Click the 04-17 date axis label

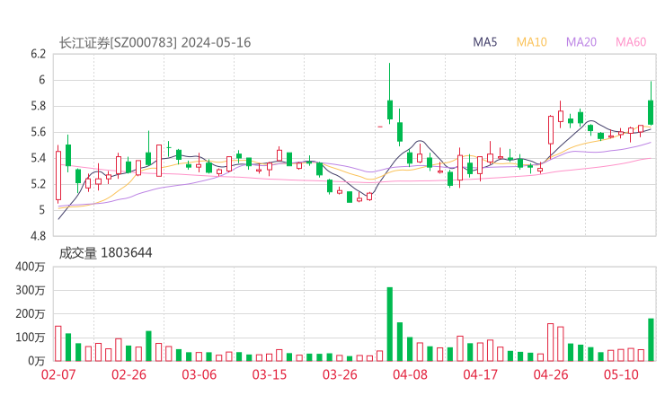pyautogui.click(x=480, y=374)
